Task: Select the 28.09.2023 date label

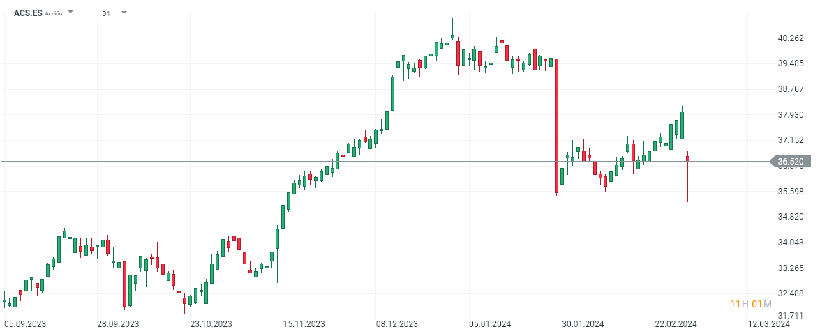Action: [x=118, y=323]
